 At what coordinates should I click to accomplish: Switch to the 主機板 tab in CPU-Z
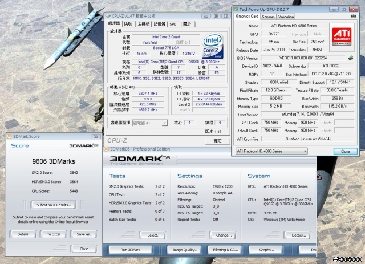[144, 24]
